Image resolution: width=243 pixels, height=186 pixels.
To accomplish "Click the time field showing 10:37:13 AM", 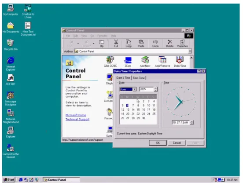I will [181, 122].
